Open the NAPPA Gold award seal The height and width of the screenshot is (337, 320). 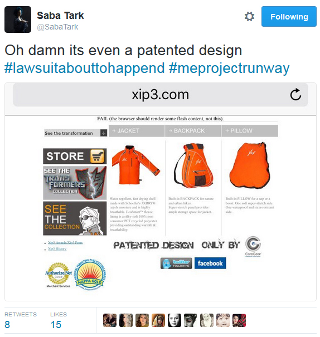pos(90,275)
